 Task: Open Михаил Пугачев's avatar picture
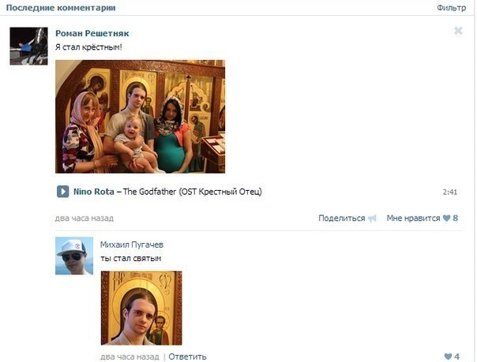tap(74, 256)
